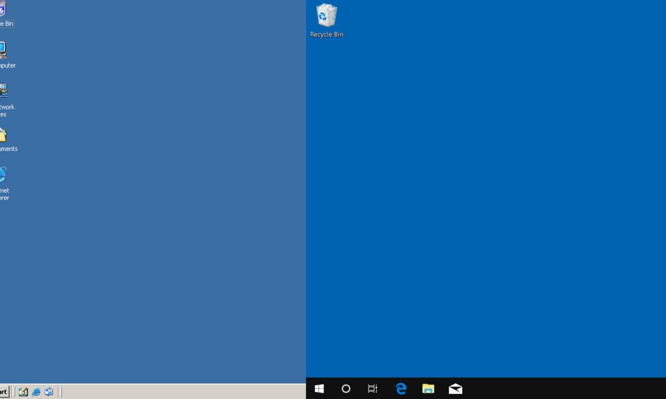666x399 pixels.
Task: Launch Microsoft Edge from the taskbar
Action: 401,388
